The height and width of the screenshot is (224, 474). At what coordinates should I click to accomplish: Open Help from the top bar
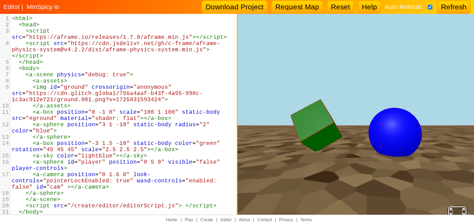[x=369, y=7]
